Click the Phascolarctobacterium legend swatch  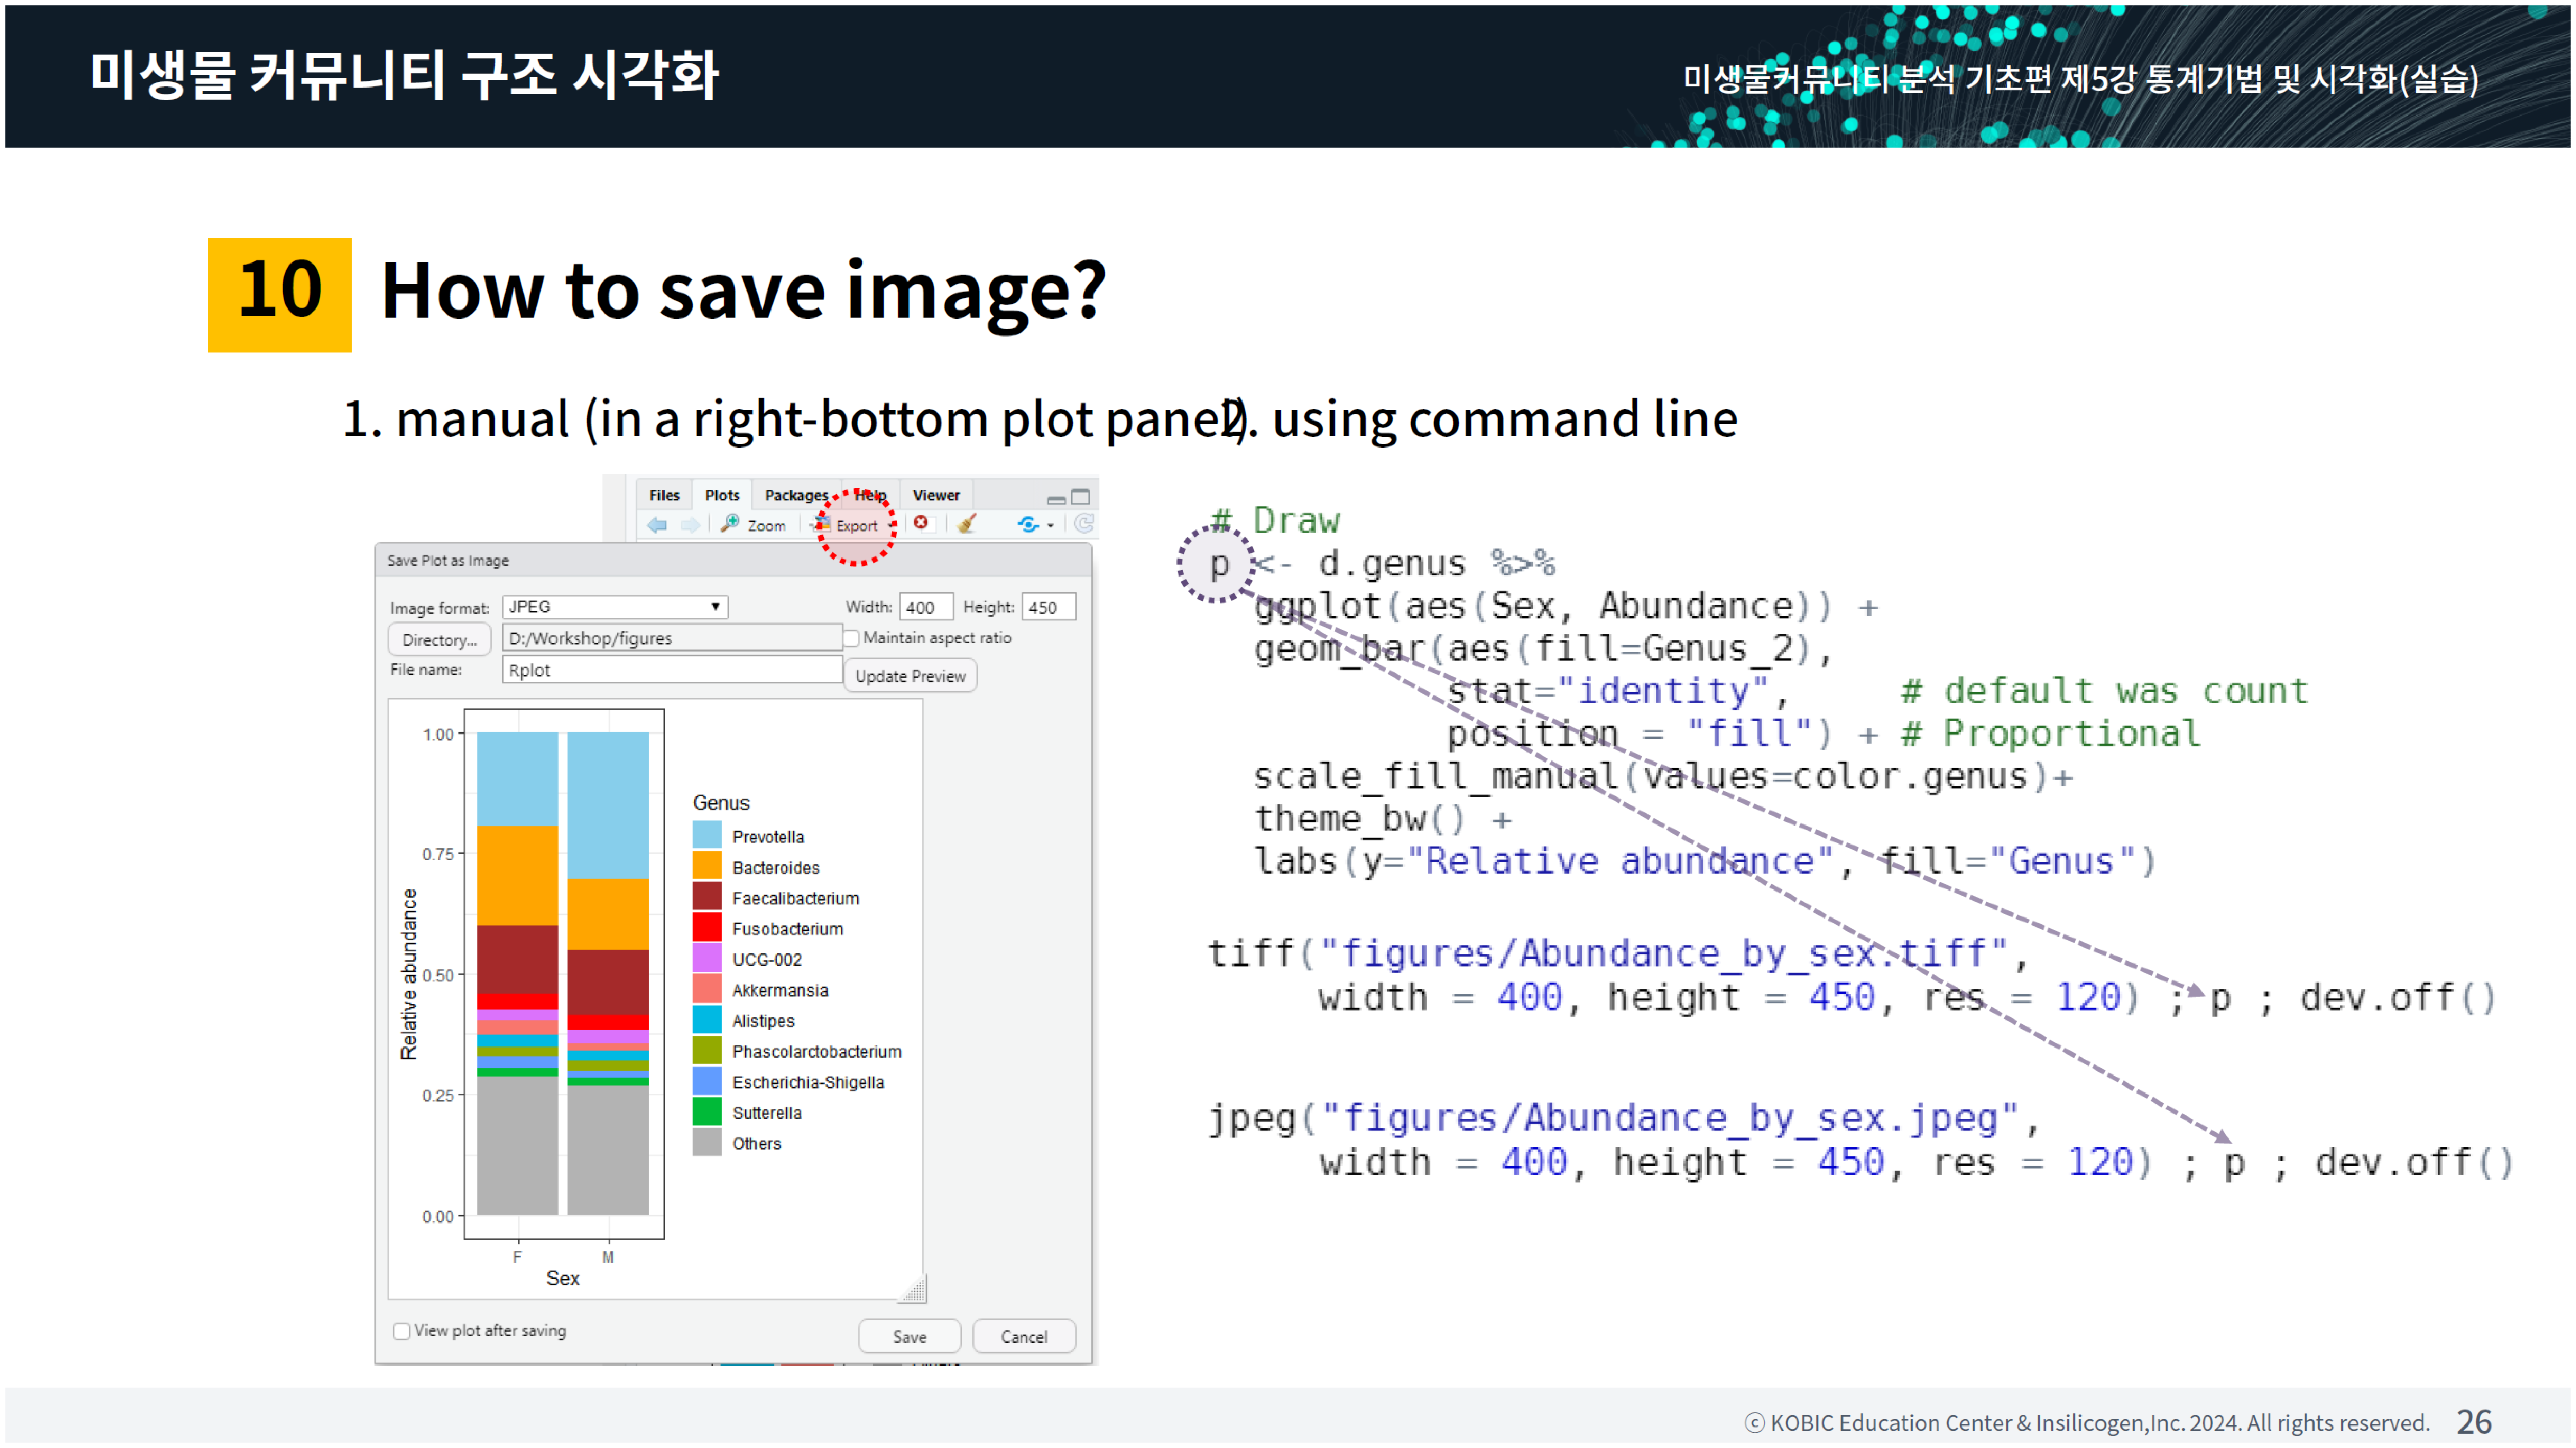coord(707,1051)
